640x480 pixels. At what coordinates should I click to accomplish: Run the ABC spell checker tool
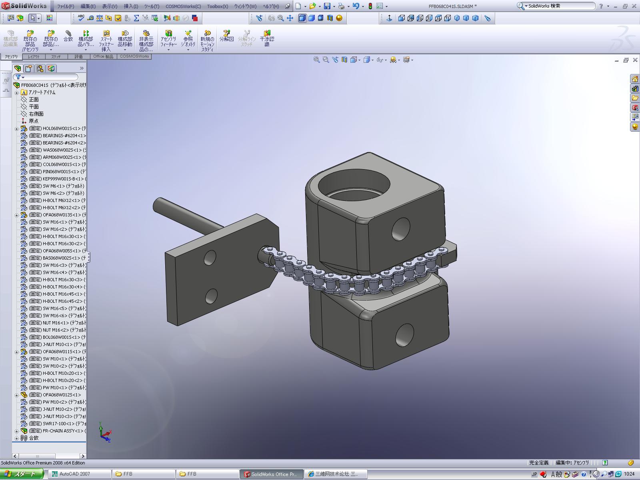(81, 18)
